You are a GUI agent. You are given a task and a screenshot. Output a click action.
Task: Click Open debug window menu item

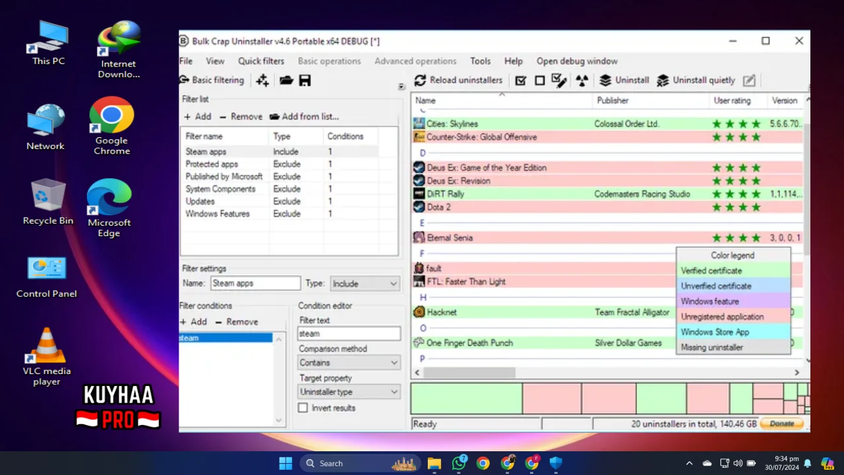point(577,61)
